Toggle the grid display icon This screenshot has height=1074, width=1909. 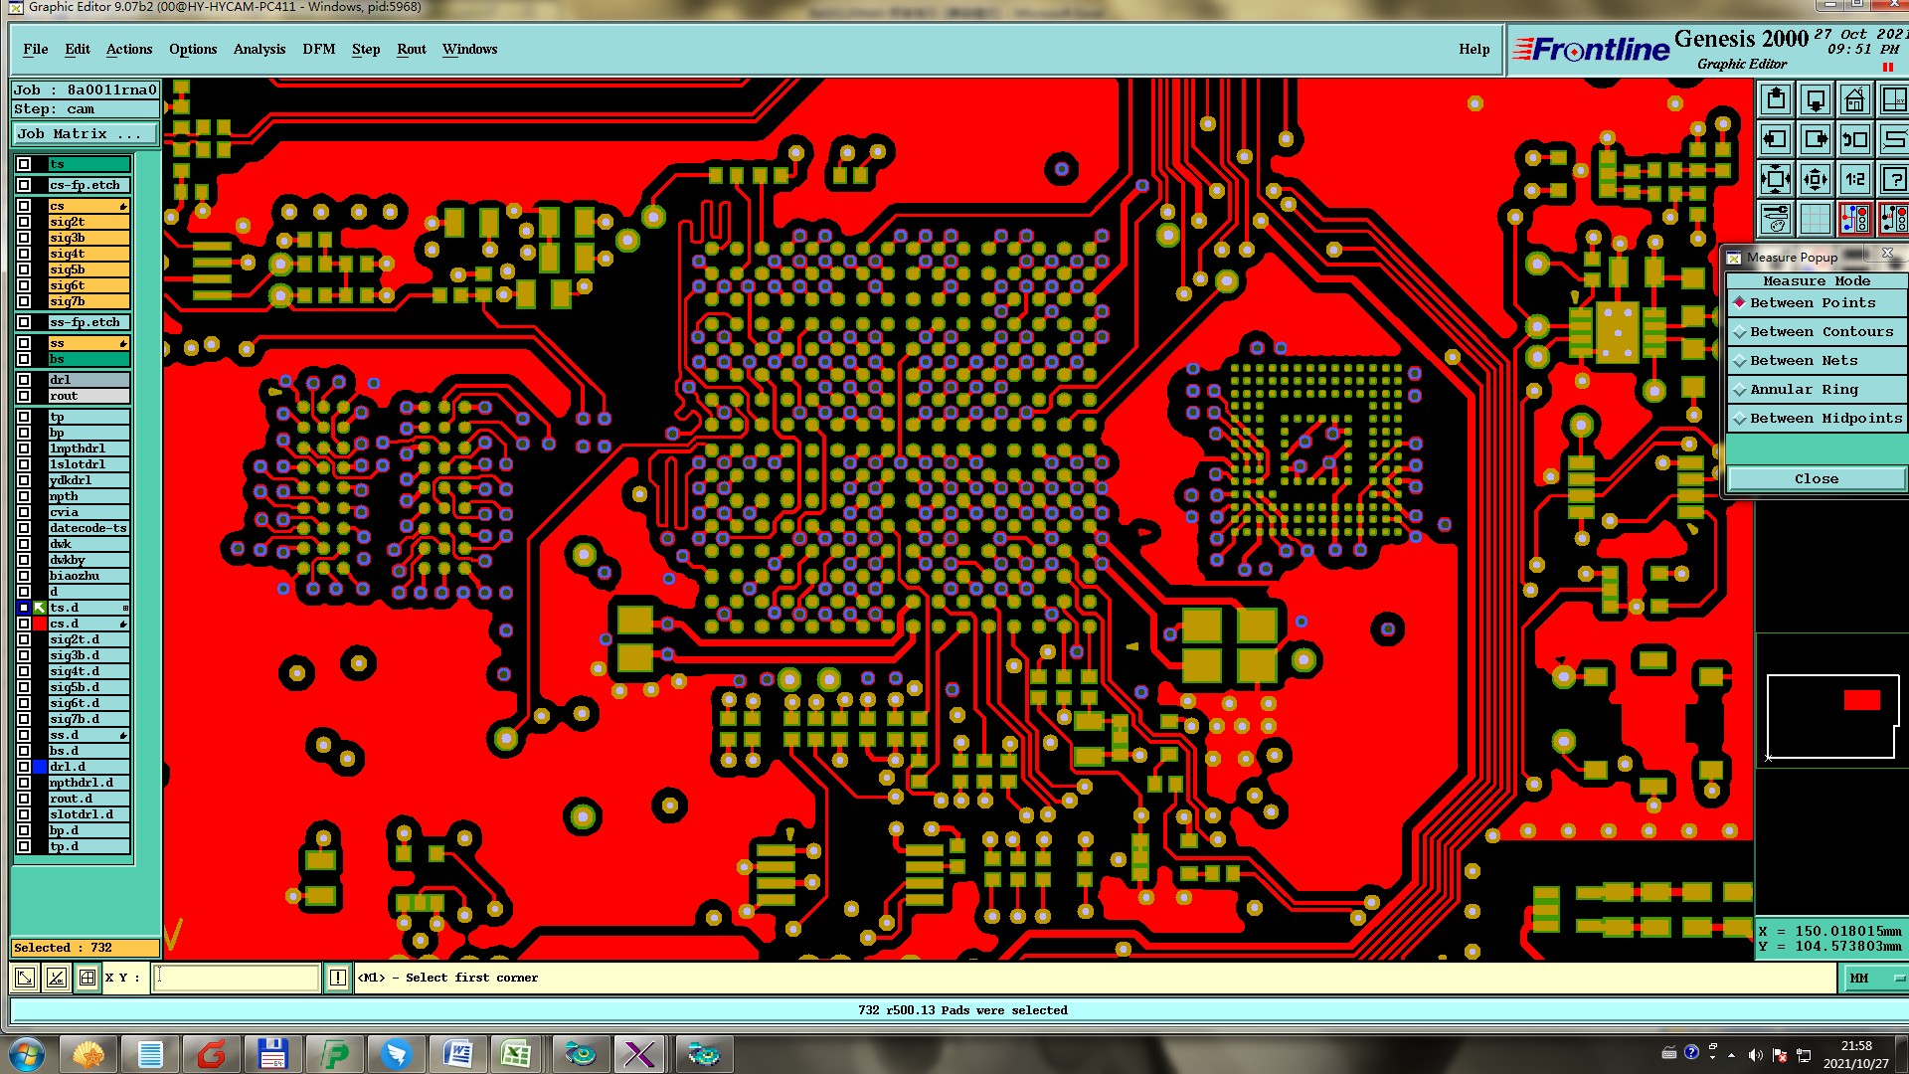click(x=1815, y=219)
